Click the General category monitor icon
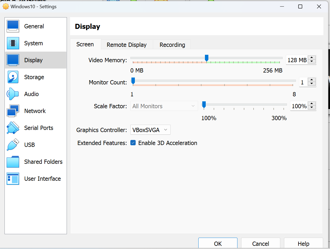This screenshot has width=330, height=249. tap(13, 26)
